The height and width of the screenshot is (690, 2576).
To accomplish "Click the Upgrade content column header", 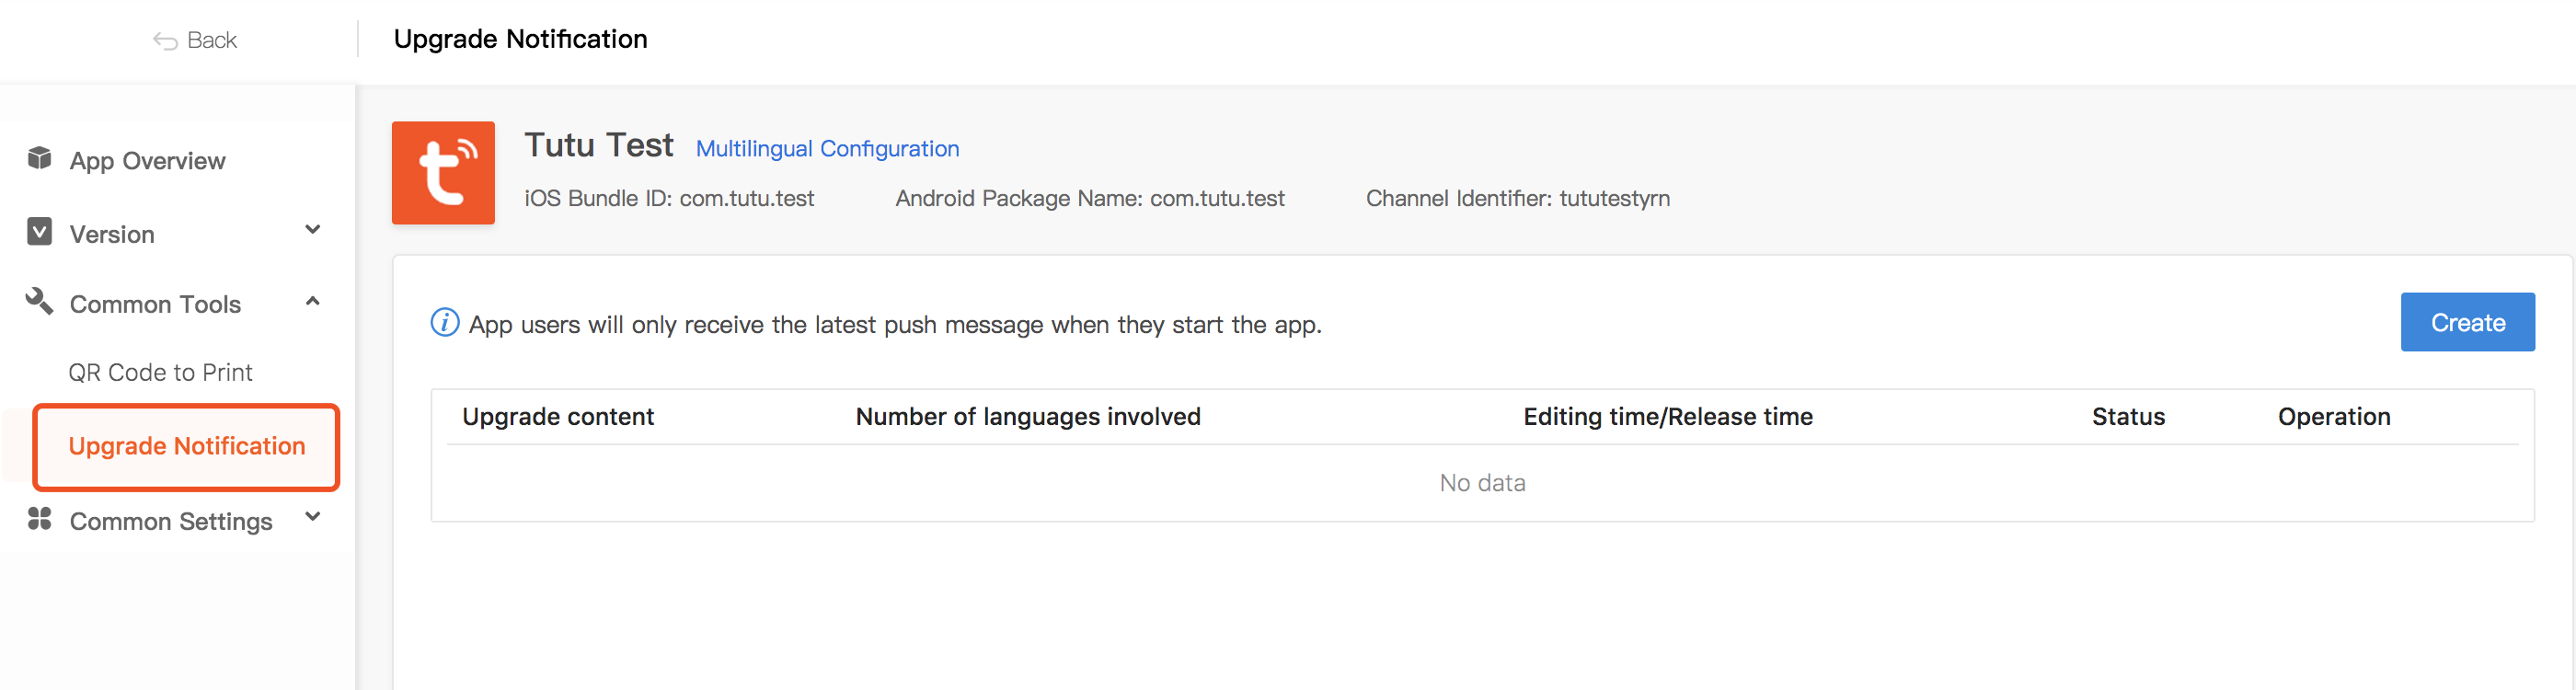I will pos(558,417).
